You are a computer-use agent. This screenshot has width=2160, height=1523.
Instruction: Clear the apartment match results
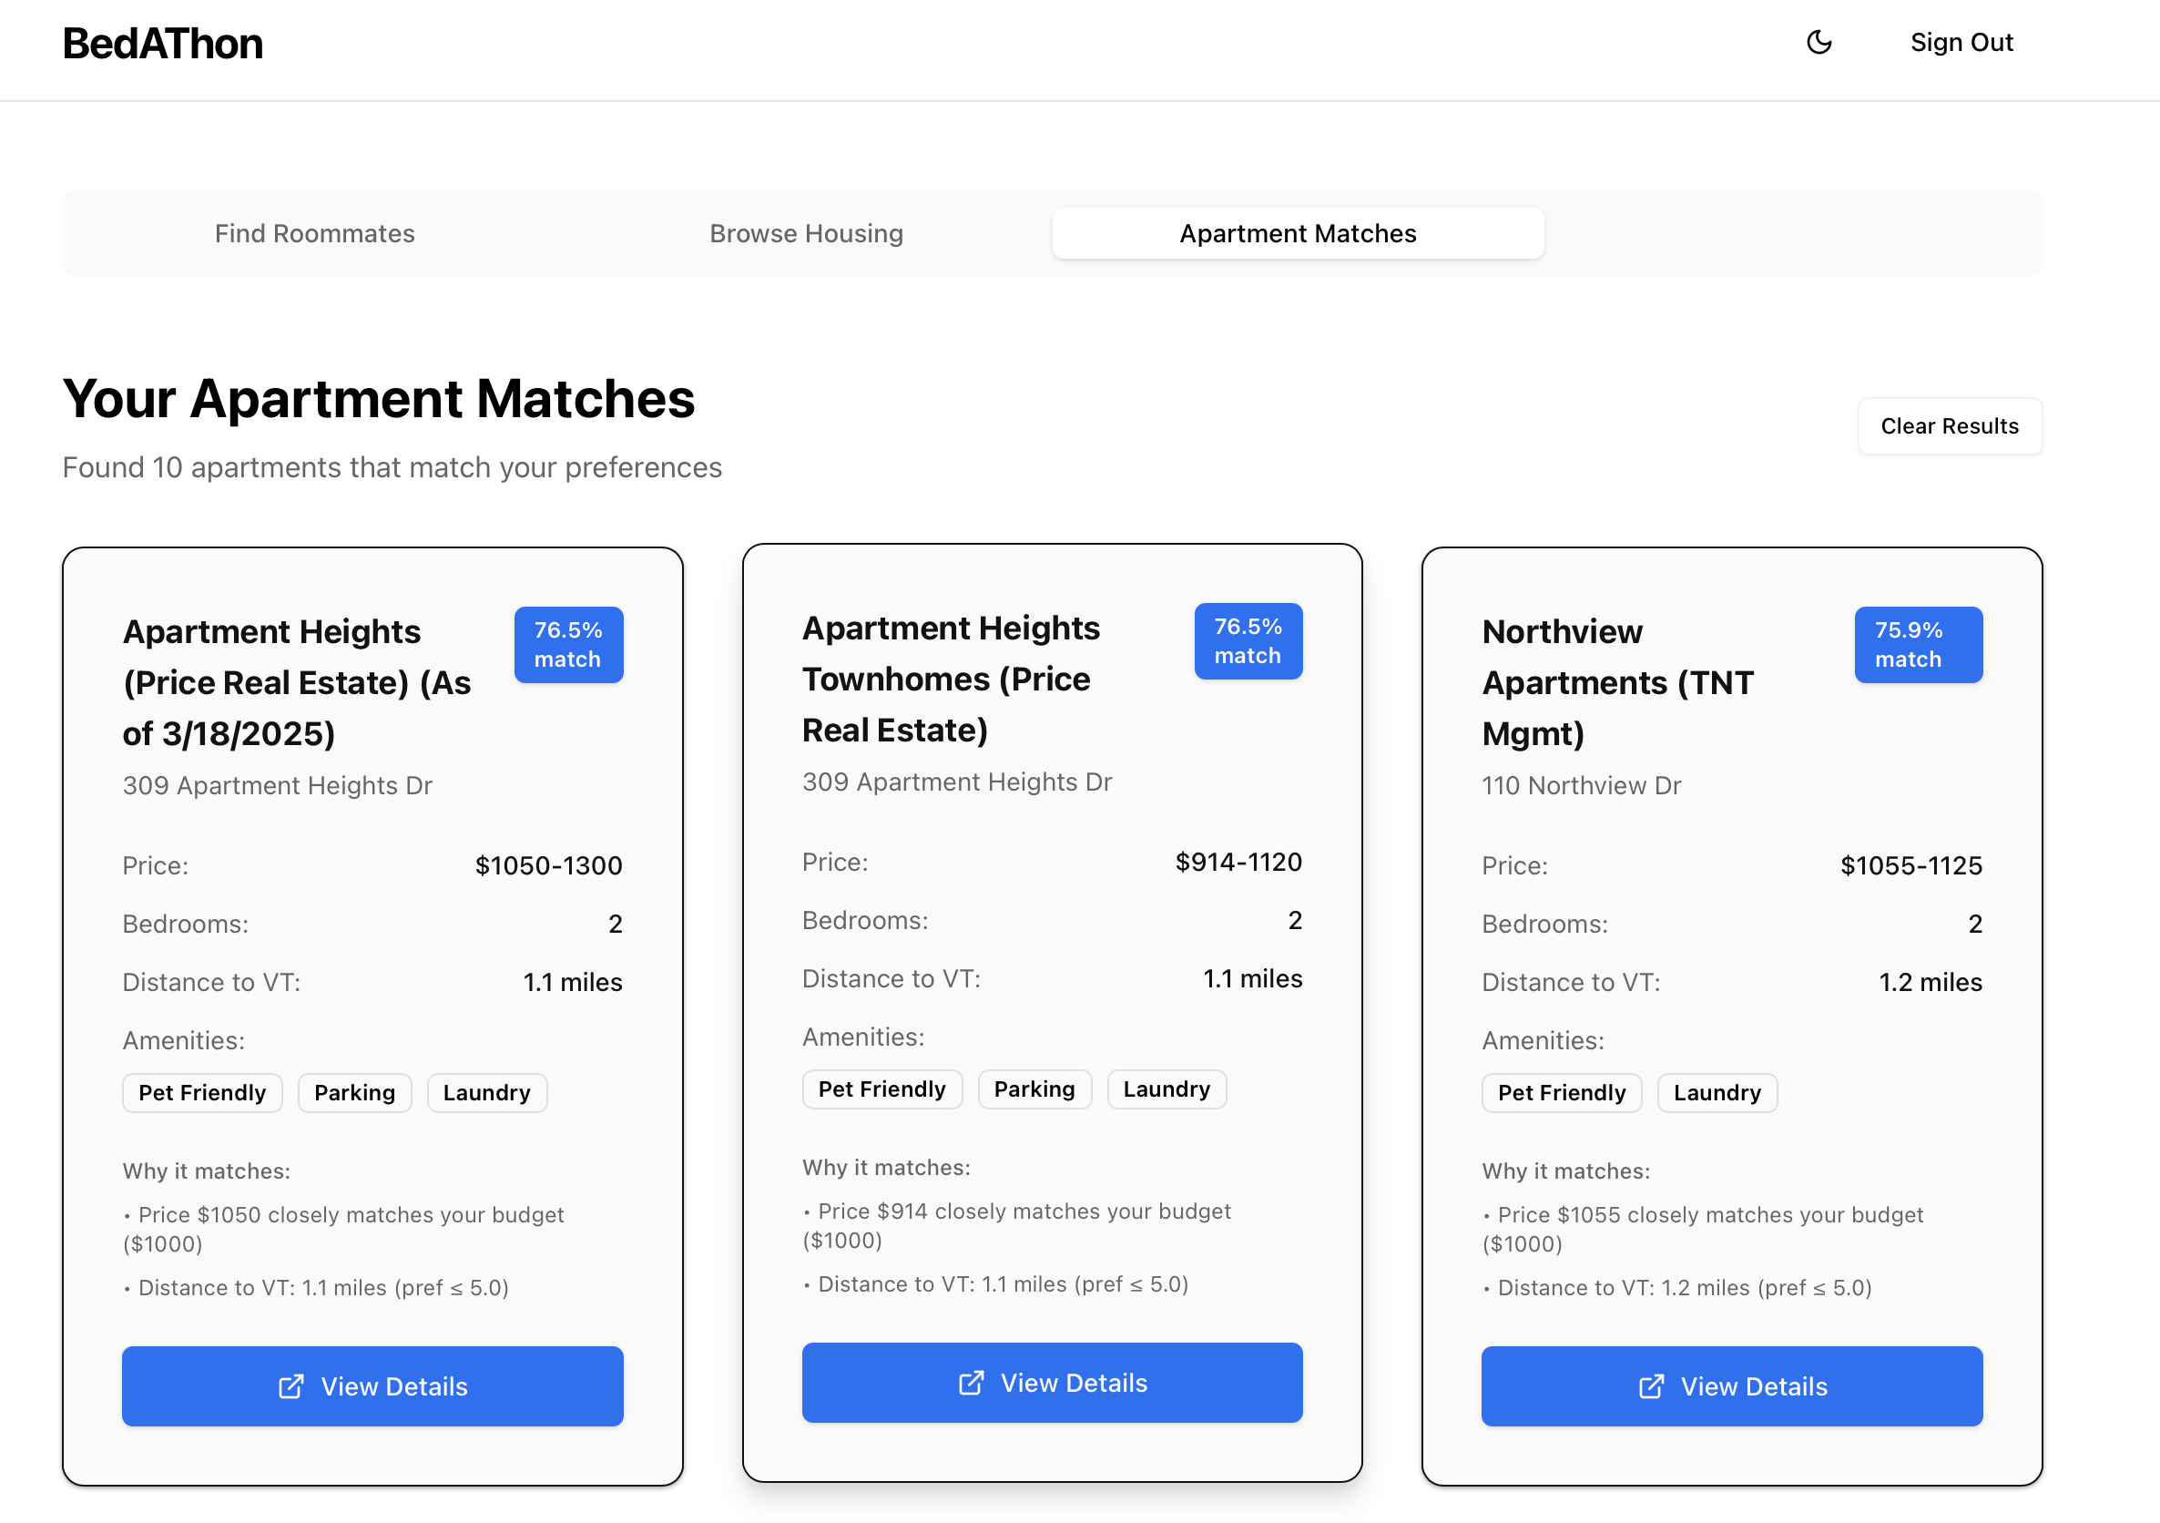pyautogui.click(x=1950, y=426)
